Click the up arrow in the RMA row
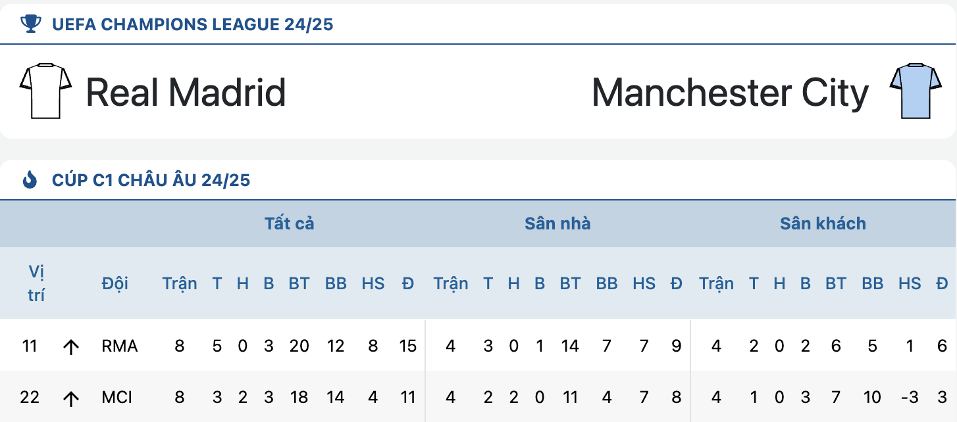The image size is (957, 422). (70, 346)
